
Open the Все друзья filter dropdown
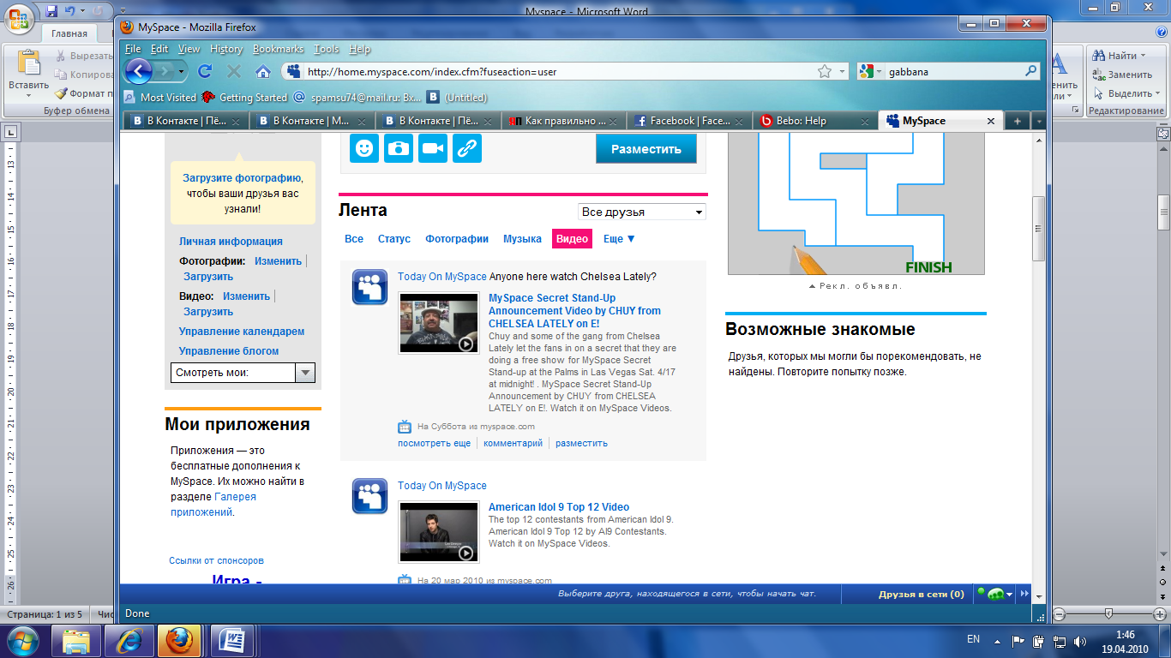click(642, 212)
